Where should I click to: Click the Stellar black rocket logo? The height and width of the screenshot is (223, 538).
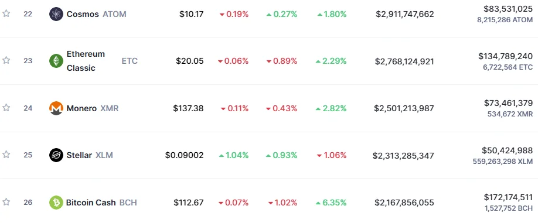(x=56, y=155)
